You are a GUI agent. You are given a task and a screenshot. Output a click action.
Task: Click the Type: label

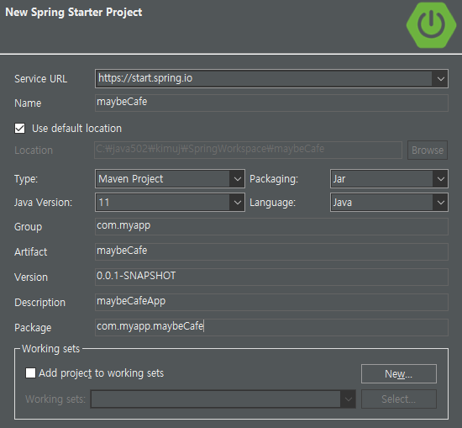pos(26,179)
